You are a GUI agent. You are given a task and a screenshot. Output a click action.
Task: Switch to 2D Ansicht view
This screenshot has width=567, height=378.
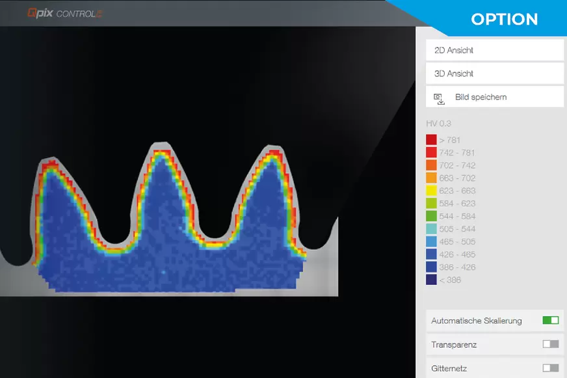[494, 50]
